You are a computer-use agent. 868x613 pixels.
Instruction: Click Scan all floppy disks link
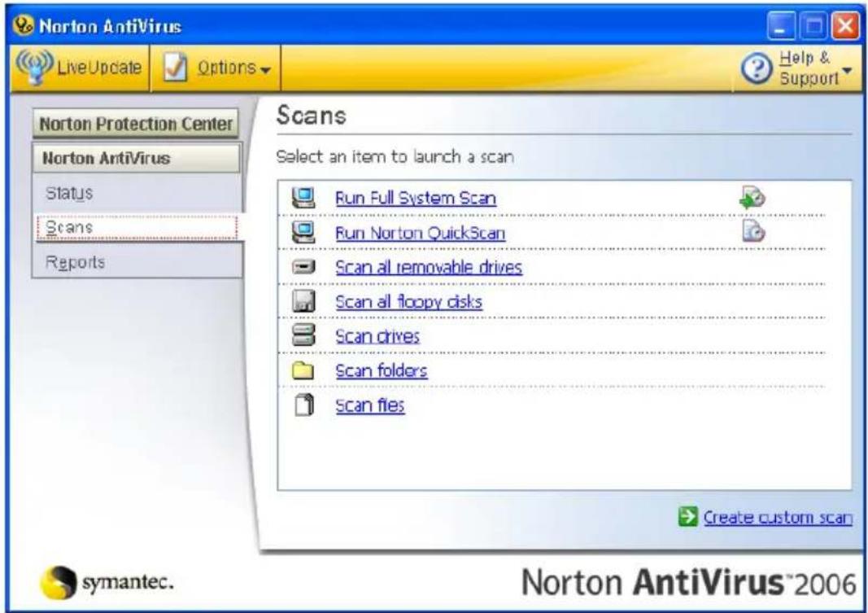point(408,302)
